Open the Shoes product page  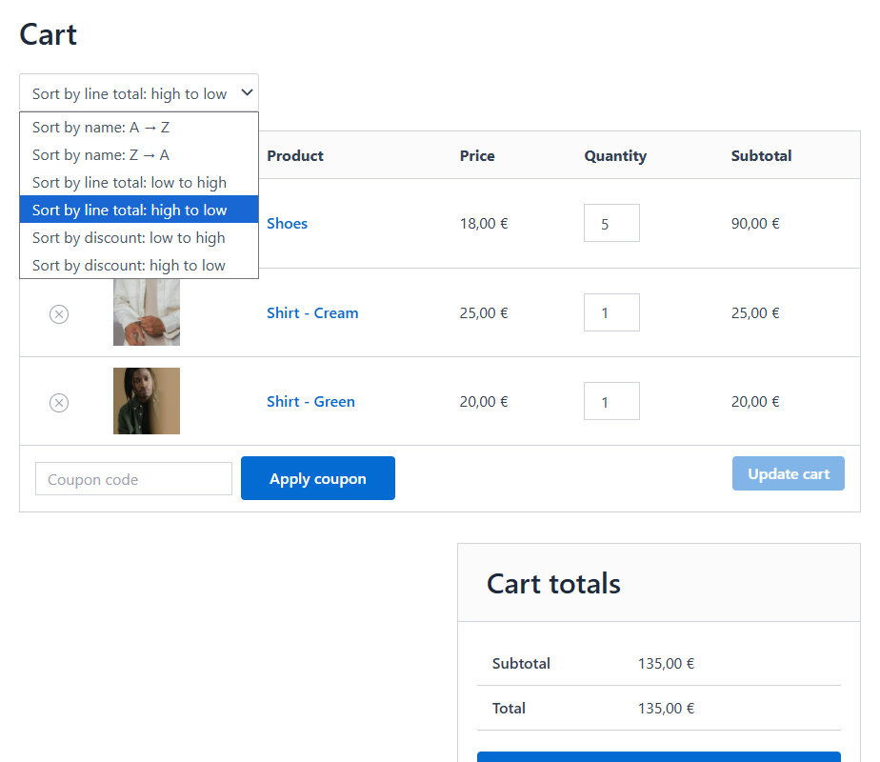click(x=287, y=223)
